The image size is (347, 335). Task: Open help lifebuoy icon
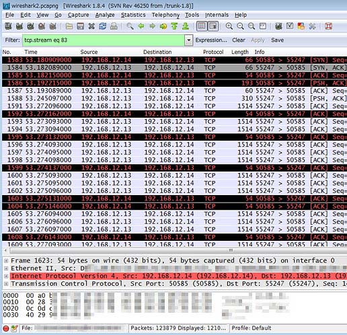tap(328, 26)
